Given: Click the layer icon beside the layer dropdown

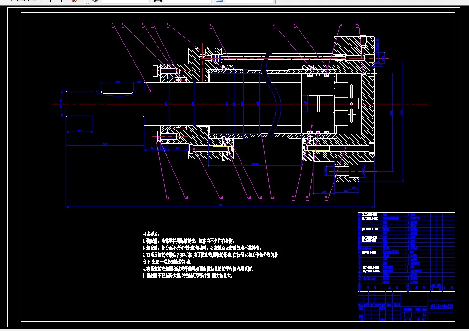Looking at the screenshot, I should pos(158,2).
